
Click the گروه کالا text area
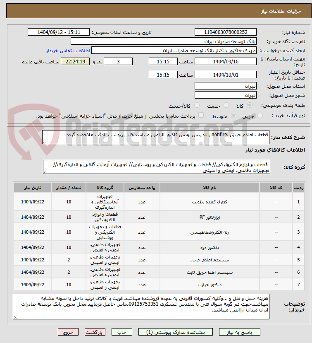click(157, 167)
